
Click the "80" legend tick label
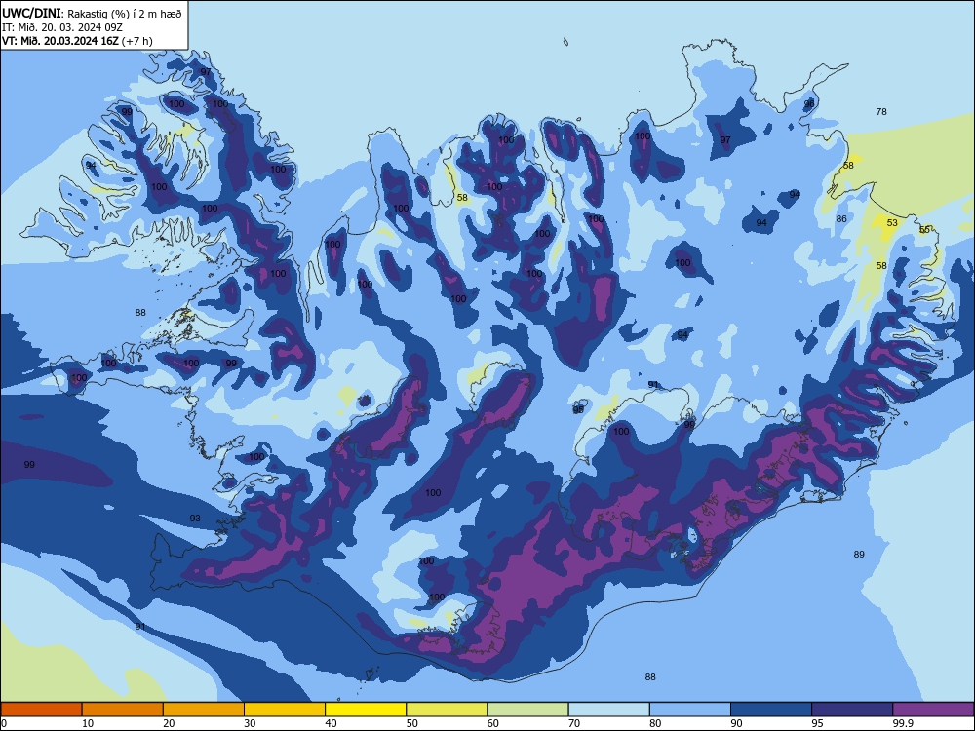(x=655, y=723)
